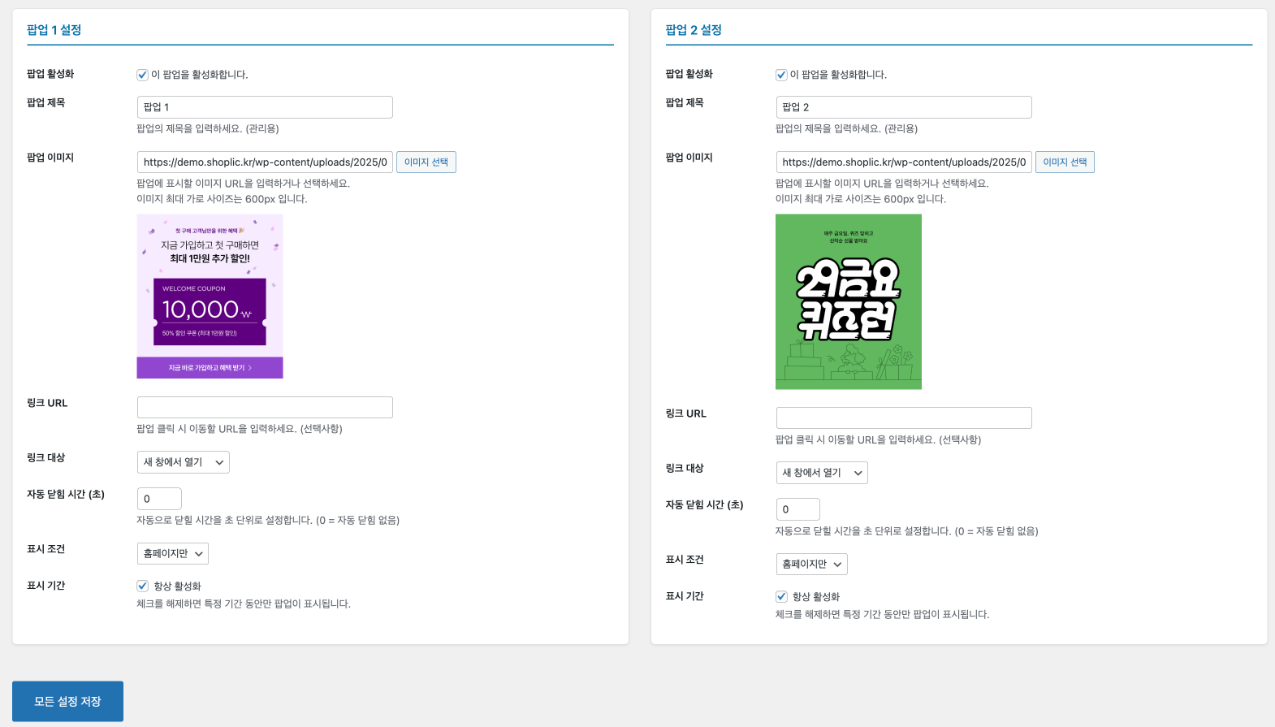Click Popup 2 링크 URL input
Screen dimensions: 1275x727
coord(903,418)
